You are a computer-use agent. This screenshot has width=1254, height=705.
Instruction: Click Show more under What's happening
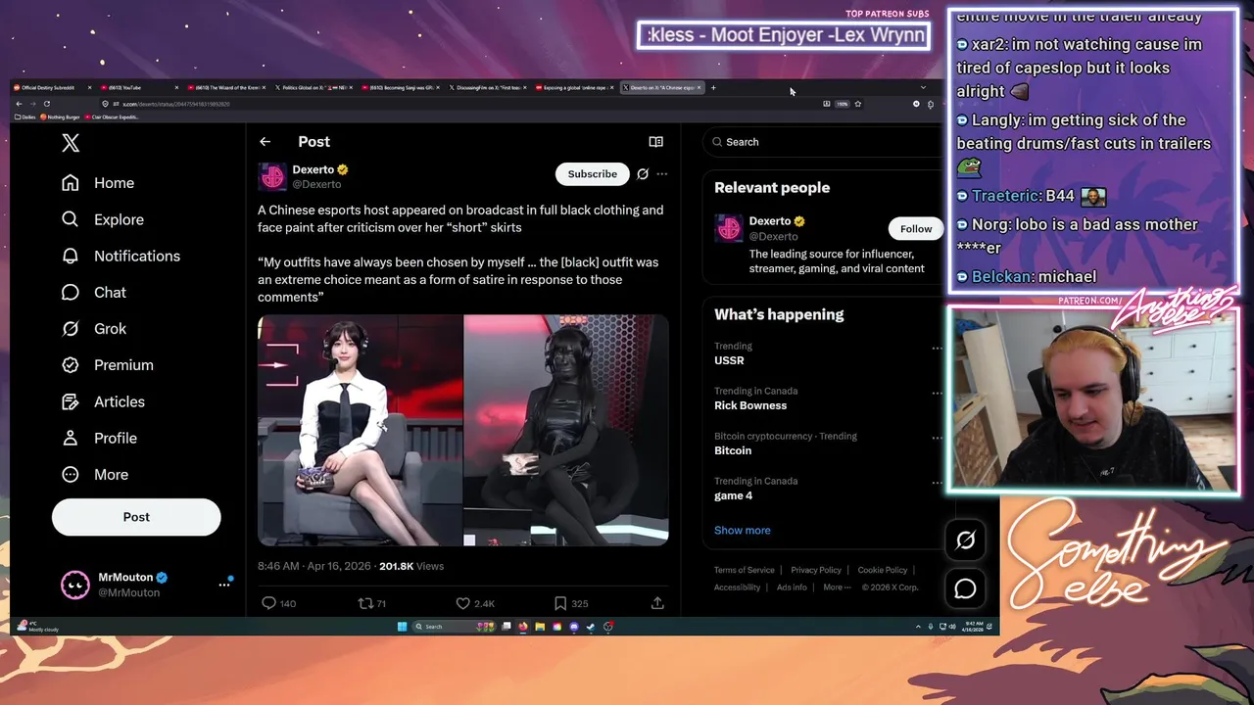(742, 530)
